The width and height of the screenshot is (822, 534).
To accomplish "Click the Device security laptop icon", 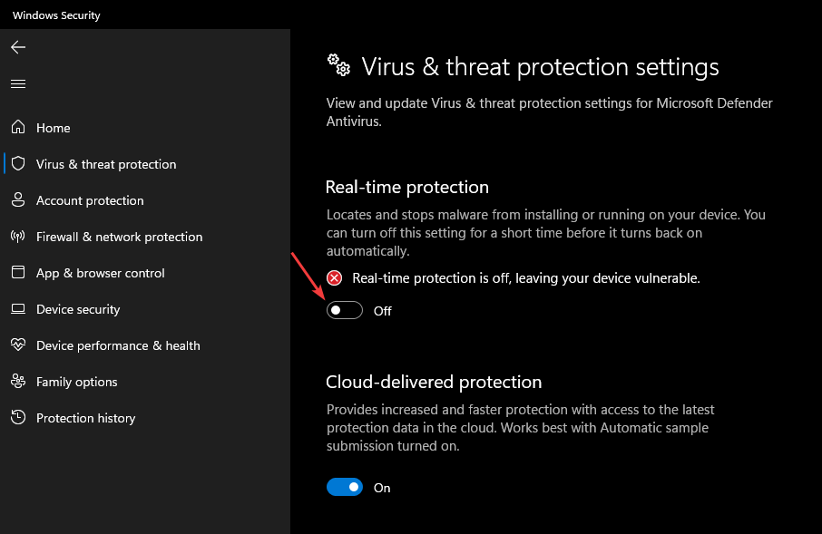I will pyautogui.click(x=18, y=309).
